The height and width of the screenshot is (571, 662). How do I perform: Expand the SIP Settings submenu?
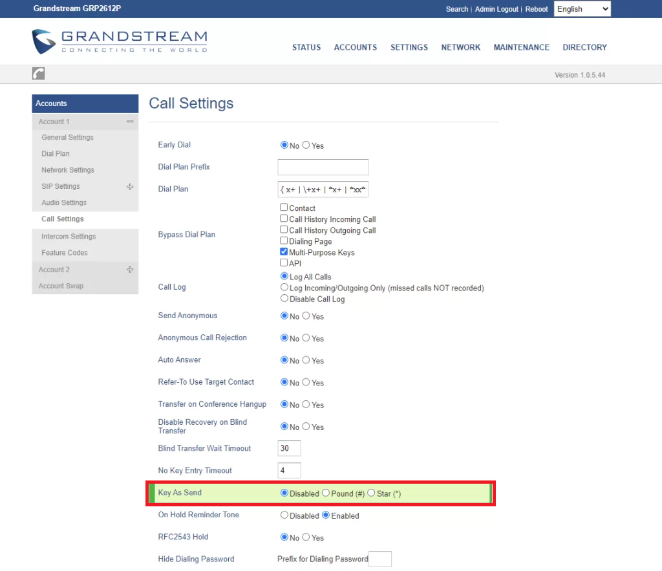pyautogui.click(x=130, y=186)
